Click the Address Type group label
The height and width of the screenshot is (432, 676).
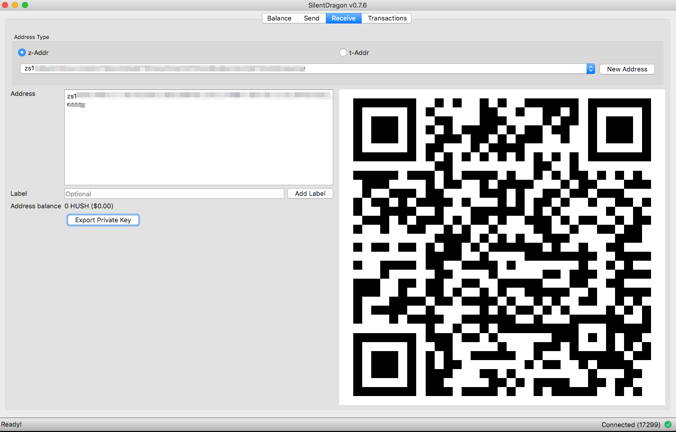pos(31,37)
